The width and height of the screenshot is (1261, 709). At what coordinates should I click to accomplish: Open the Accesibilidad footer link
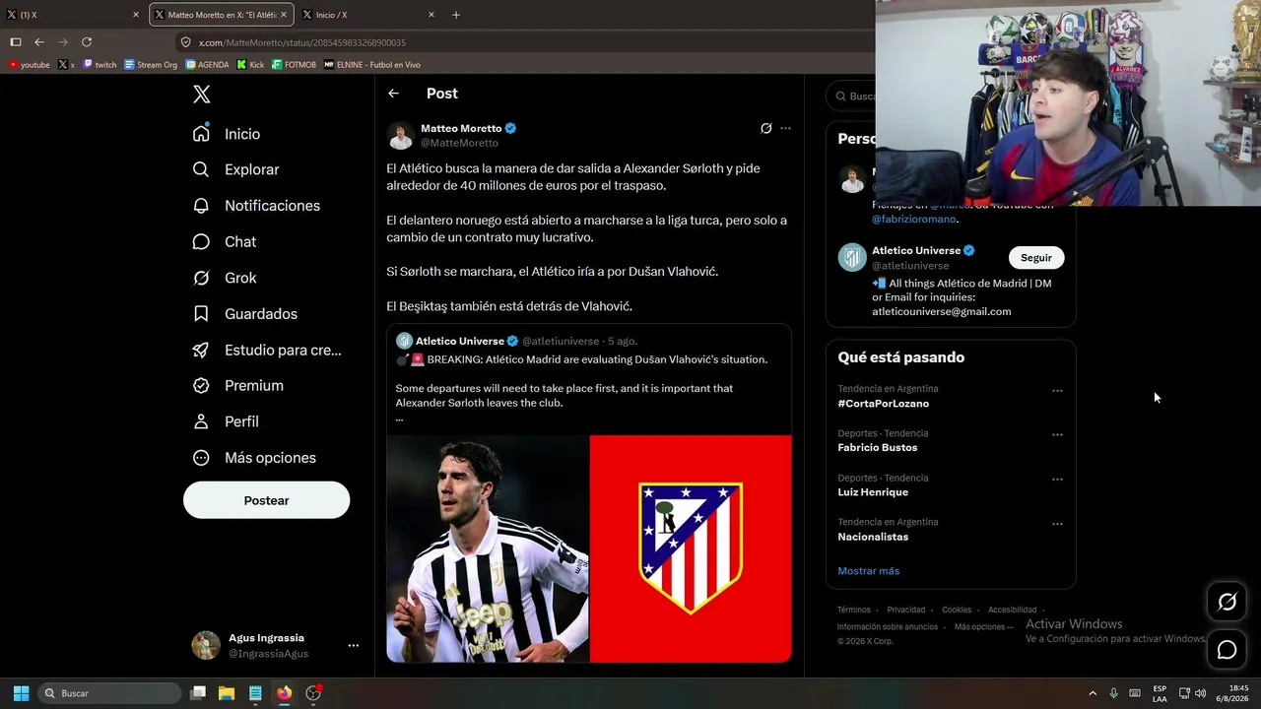click(x=1012, y=610)
